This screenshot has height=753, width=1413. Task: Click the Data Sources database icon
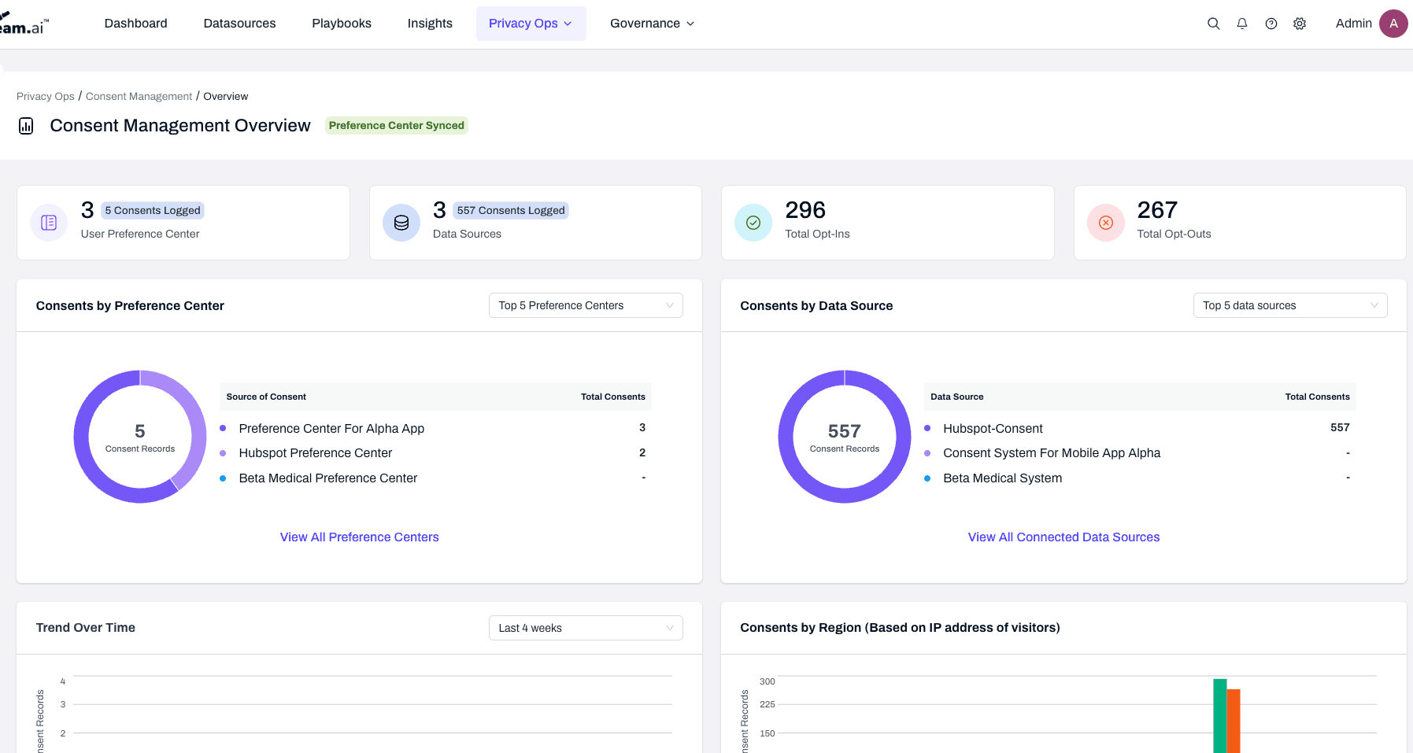pyautogui.click(x=401, y=223)
